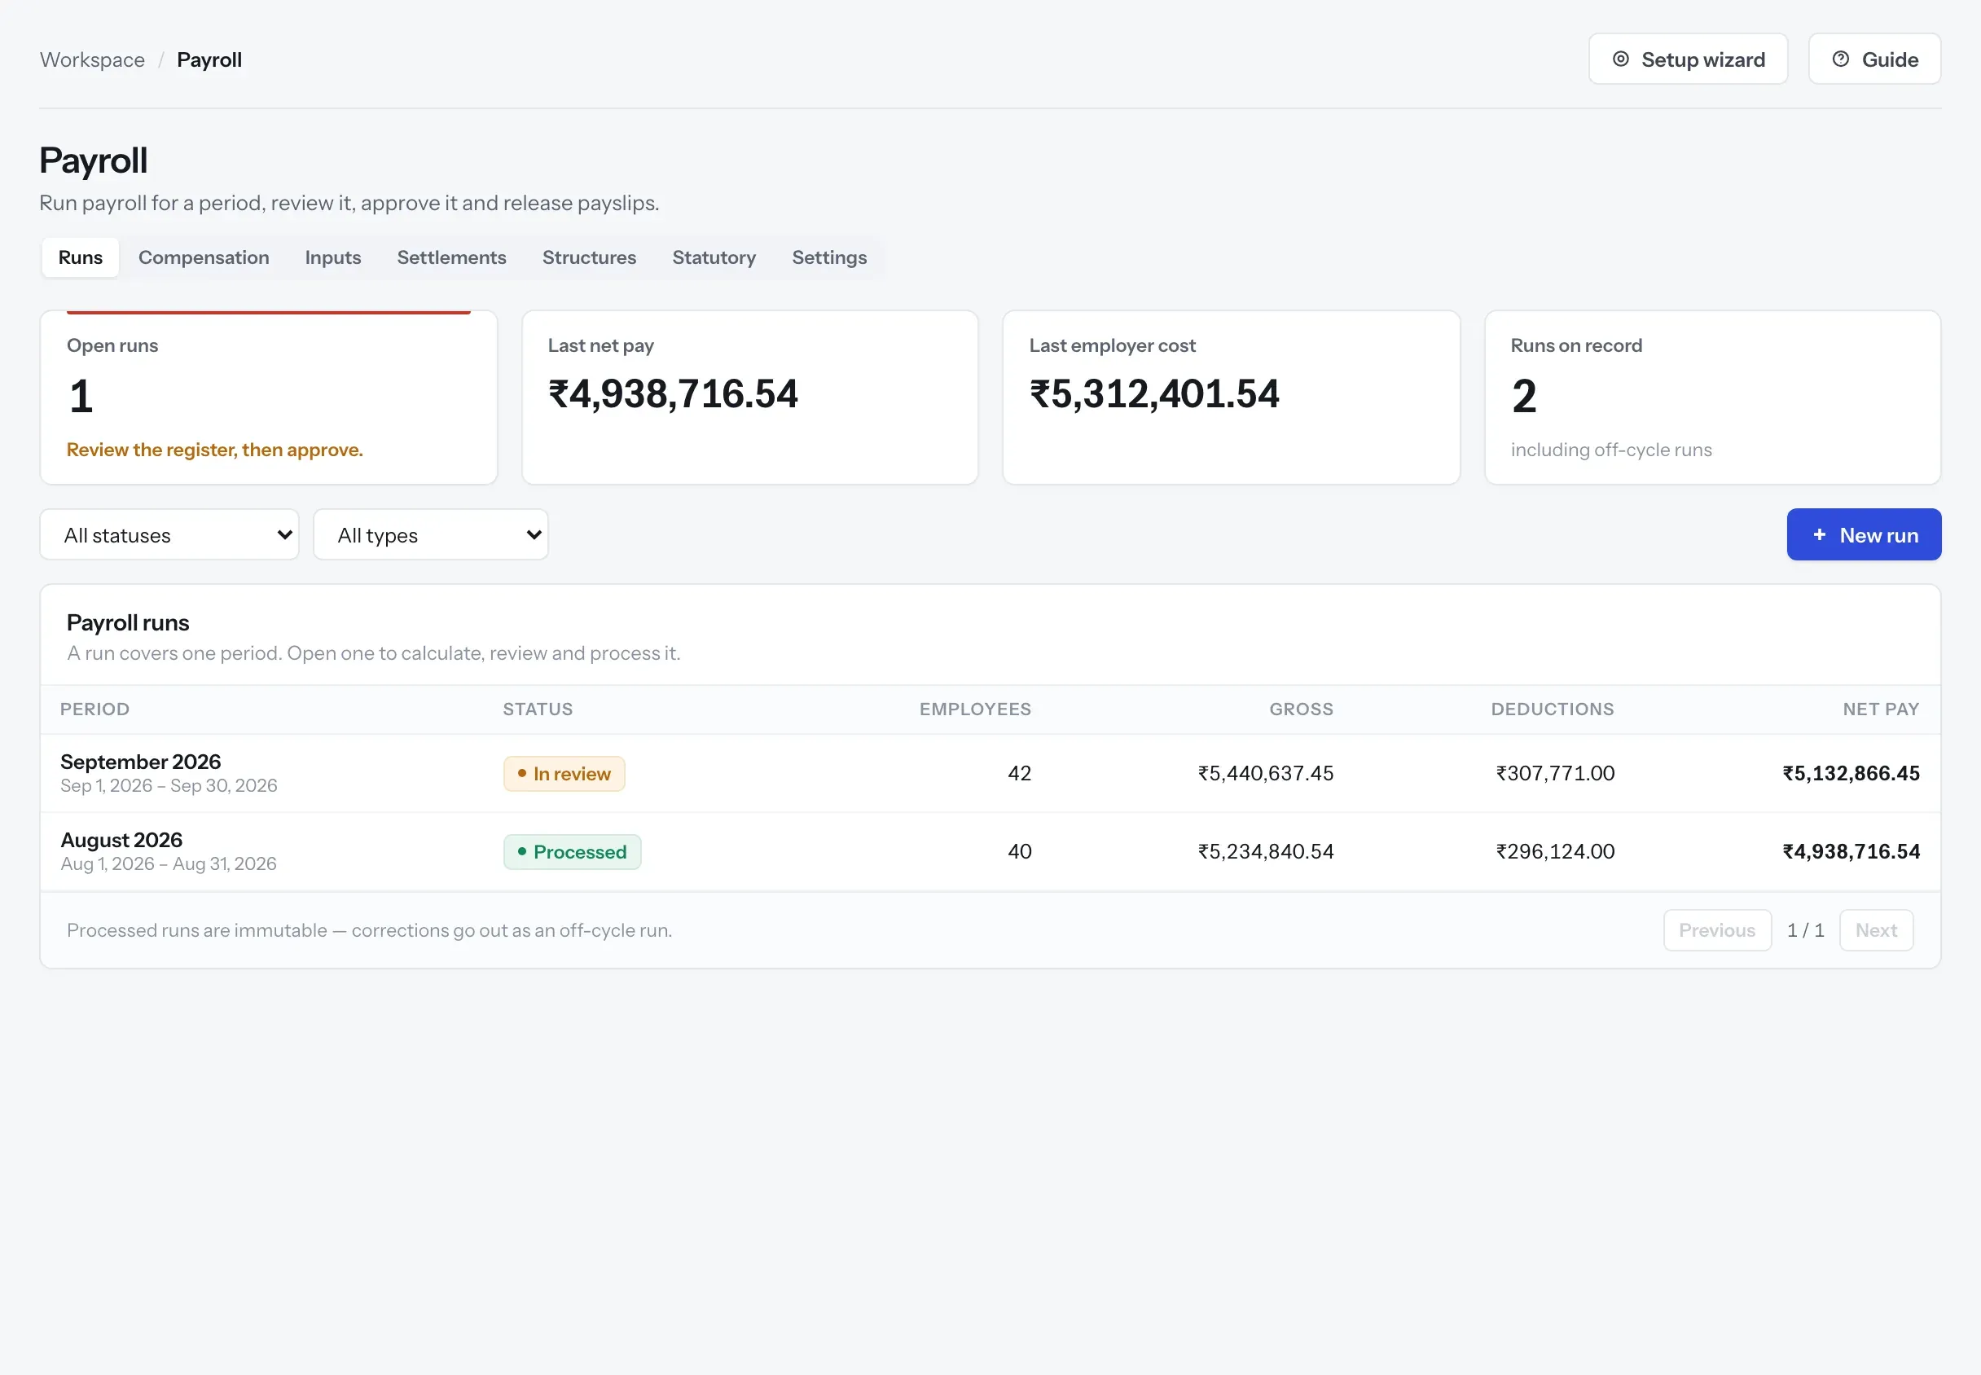Click the Payroll breadcrumb item
The width and height of the screenshot is (1981, 1375).
209,60
